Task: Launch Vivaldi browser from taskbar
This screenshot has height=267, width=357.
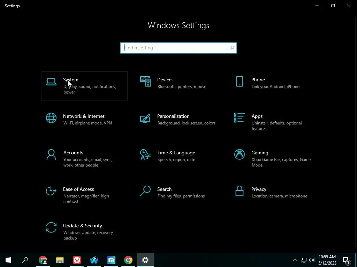Action: 77,260
